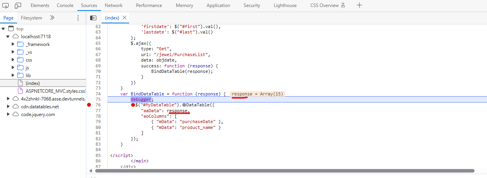The height and width of the screenshot is (178, 487).
Task: Click the devtunnels cloud icon
Action: pyautogui.click(x=16, y=99)
